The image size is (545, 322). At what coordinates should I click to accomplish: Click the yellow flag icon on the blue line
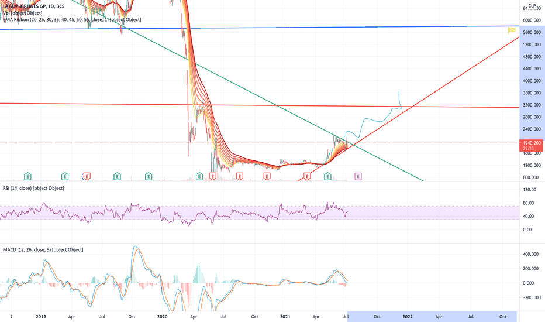tap(512, 30)
